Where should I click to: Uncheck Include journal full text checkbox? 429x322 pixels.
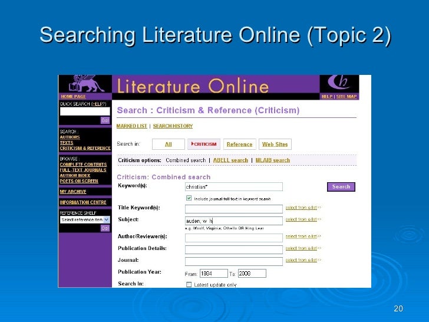coord(189,198)
